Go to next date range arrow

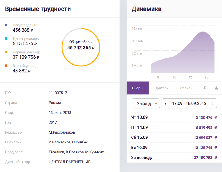[x=213, y=104]
